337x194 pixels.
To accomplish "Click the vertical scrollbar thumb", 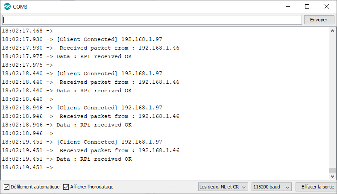I will pyautogui.click(x=332, y=170).
